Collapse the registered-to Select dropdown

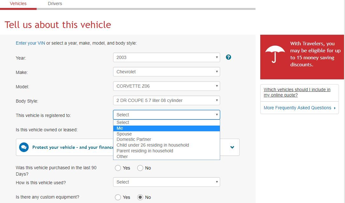(167, 115)
